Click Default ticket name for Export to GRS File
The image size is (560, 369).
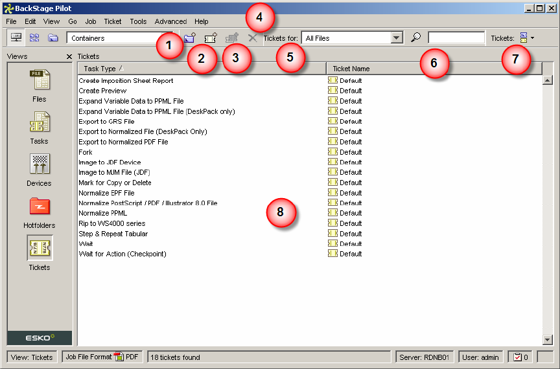351,121
